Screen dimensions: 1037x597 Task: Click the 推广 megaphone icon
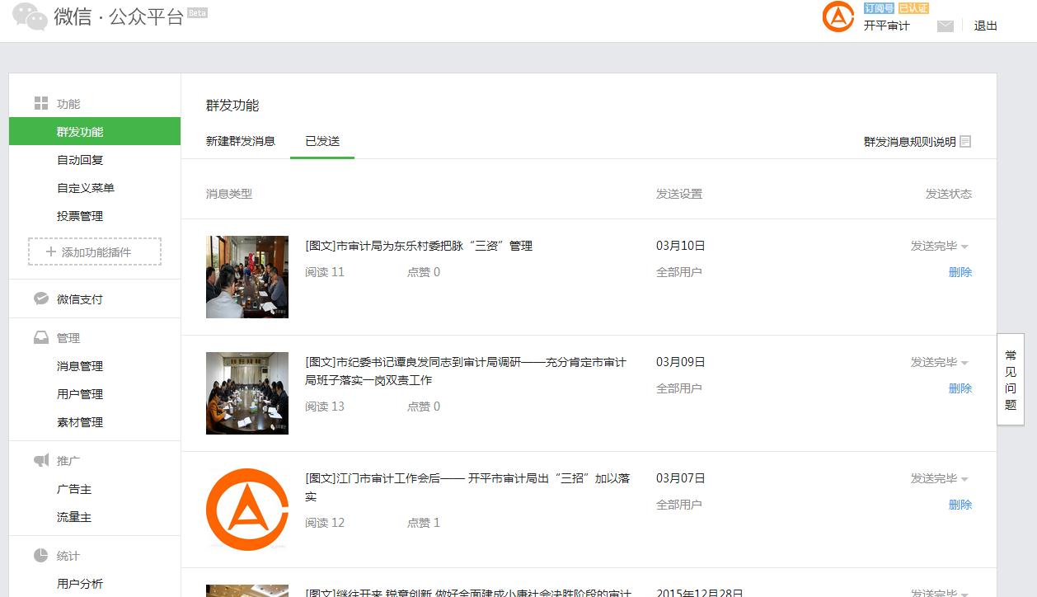(41, 460)
